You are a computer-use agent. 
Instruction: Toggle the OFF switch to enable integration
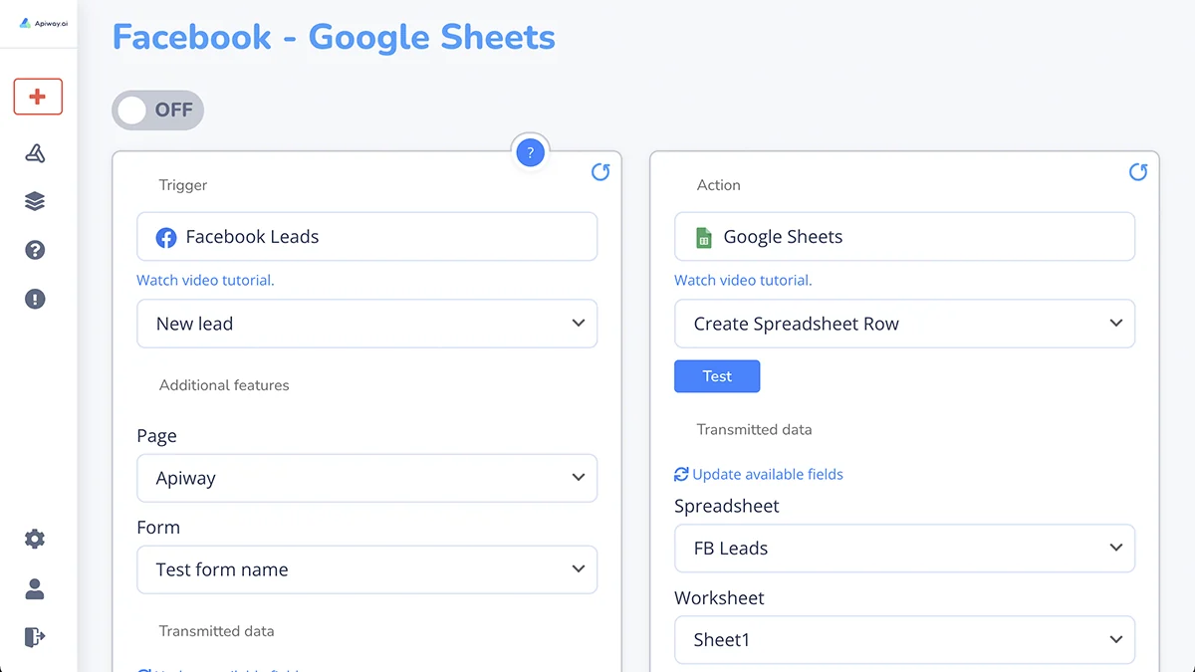click(x=158, y=111)
